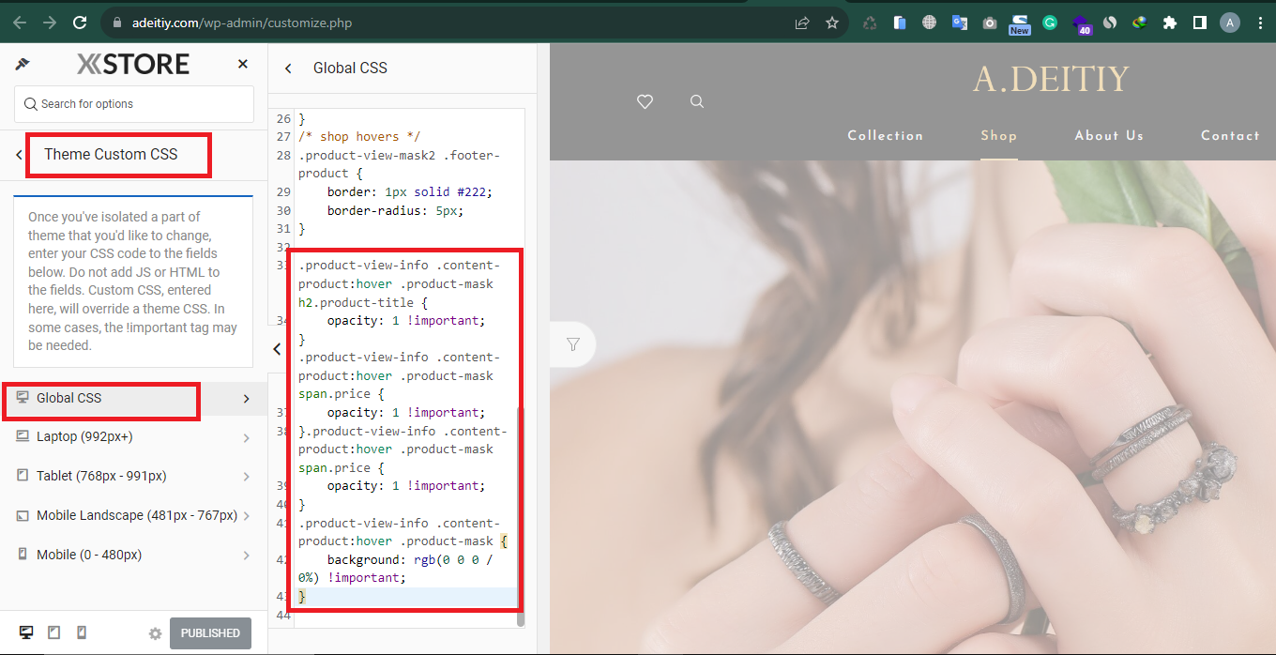Image resolution: width=1276 pixels, height=655 pixels.
Task: Go forward in the browser
Action: point(50,23)
